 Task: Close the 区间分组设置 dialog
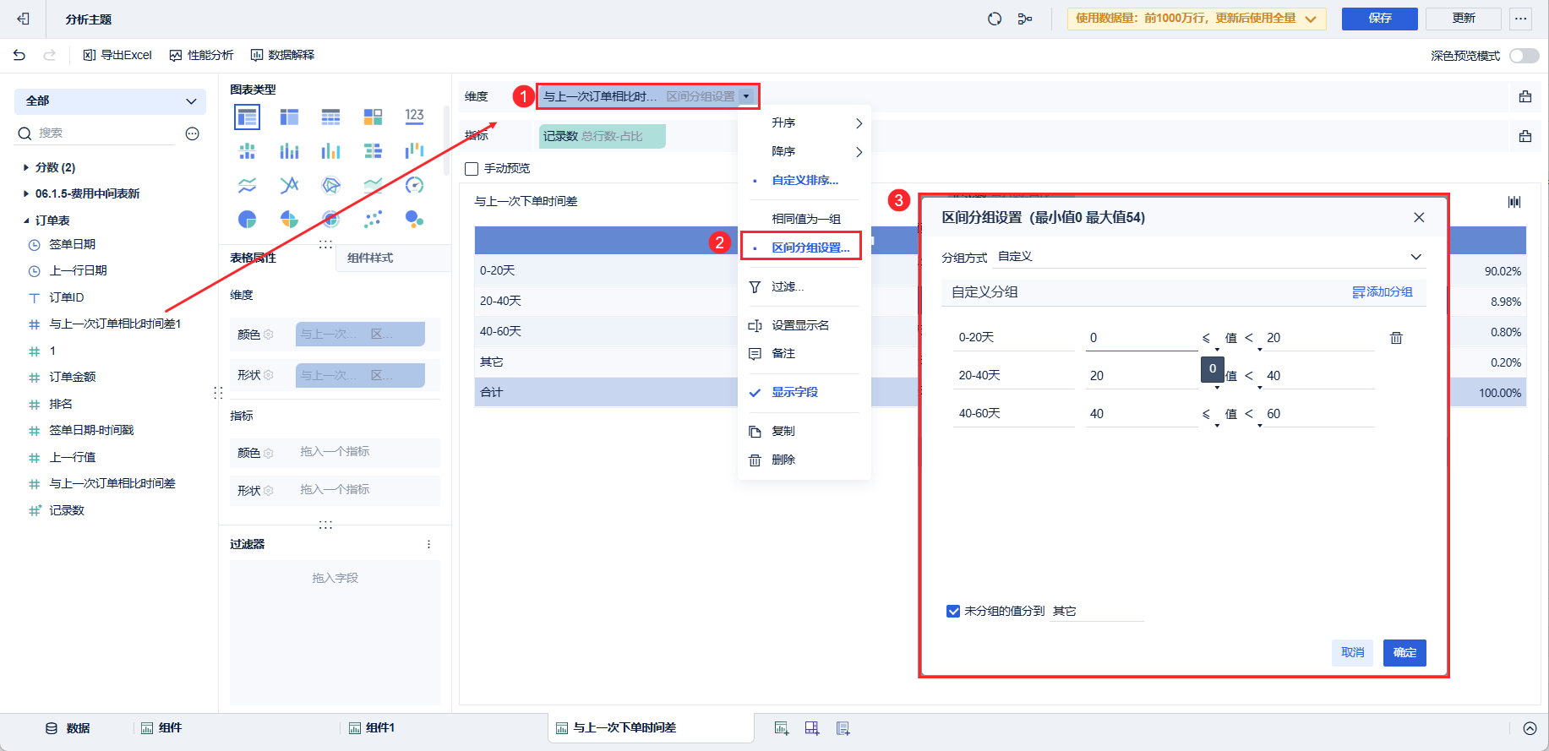[x=1419, y=218]
